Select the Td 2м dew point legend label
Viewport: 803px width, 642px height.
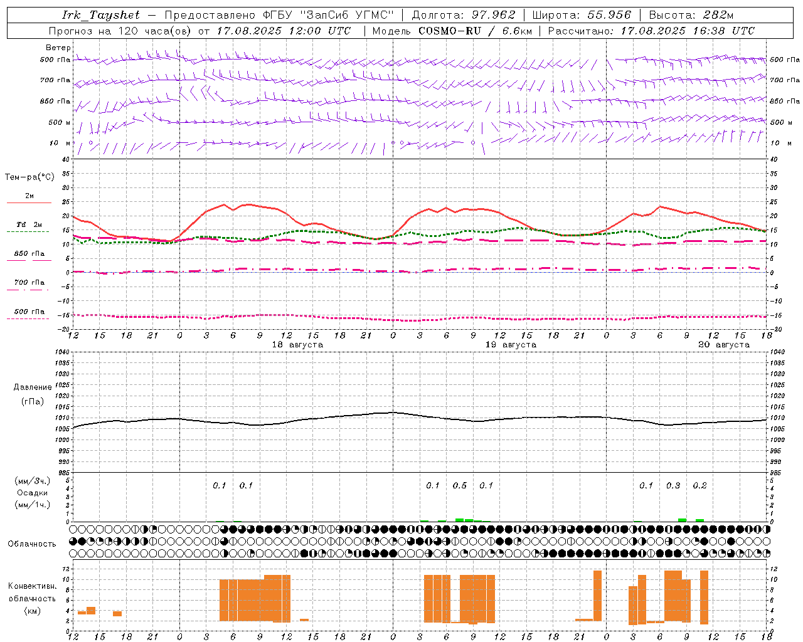click(x=29, y=224)
